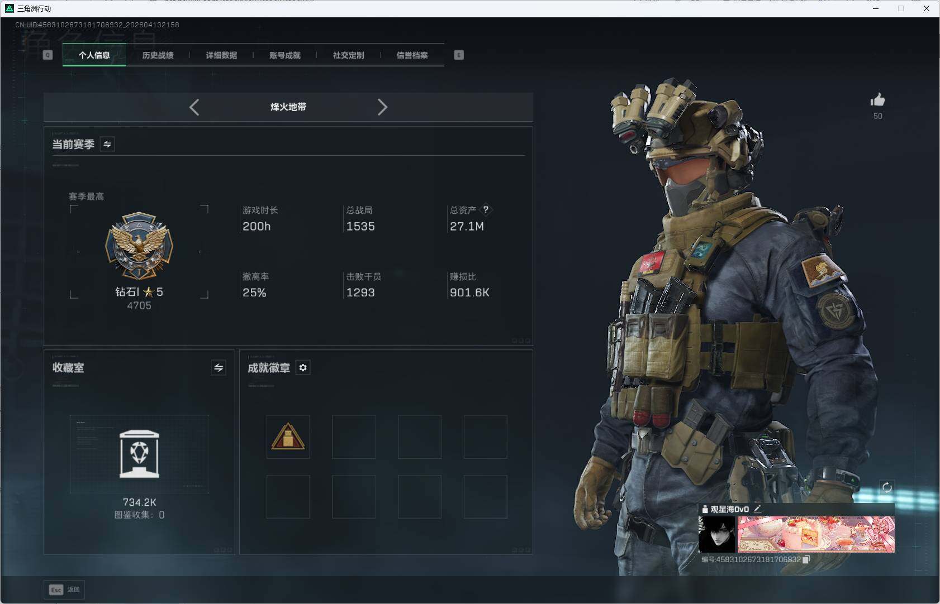940x604 pixels.
Task: Copy the player ID number icon
Action: 806,559
